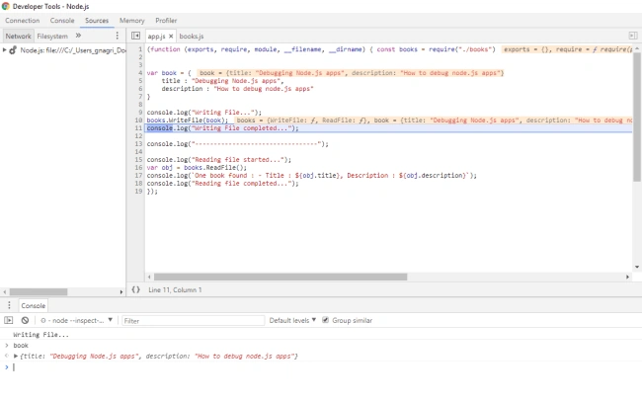The width and height of the screenshot is (642, 401).
Task: Switch to the Filesystem navigator tab
Action: click(52, 36)
